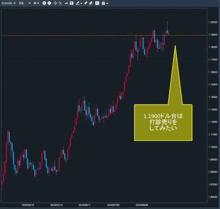Expand the clipboard template dropdown arrow
Viewport: 220px width, 209px height.
click(x=107, y=4)
